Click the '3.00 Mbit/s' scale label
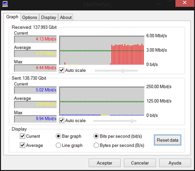The image size is (195, 171). 156,50
